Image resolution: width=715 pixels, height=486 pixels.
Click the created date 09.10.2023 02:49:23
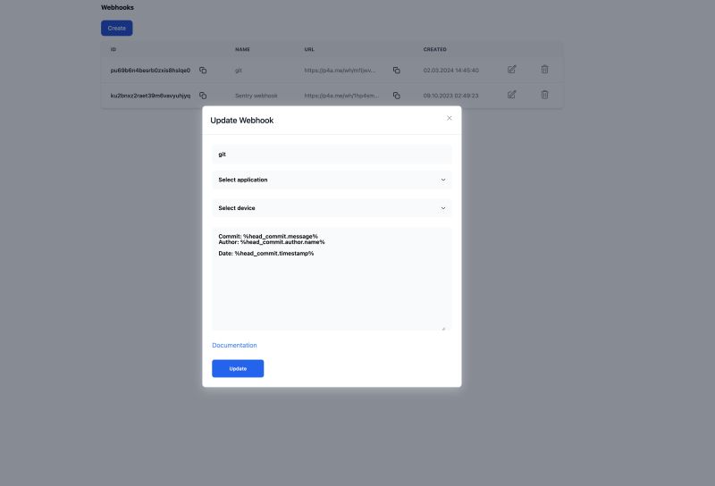(451, 96)
